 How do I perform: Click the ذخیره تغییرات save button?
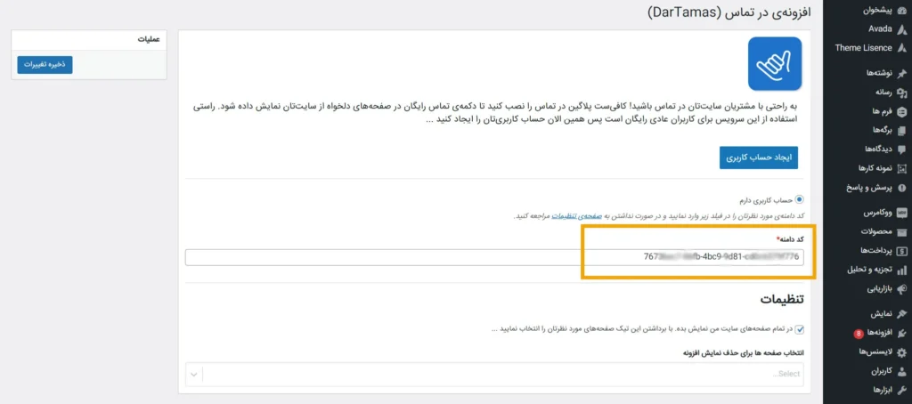pyautogui.click(x=45, y=65)
